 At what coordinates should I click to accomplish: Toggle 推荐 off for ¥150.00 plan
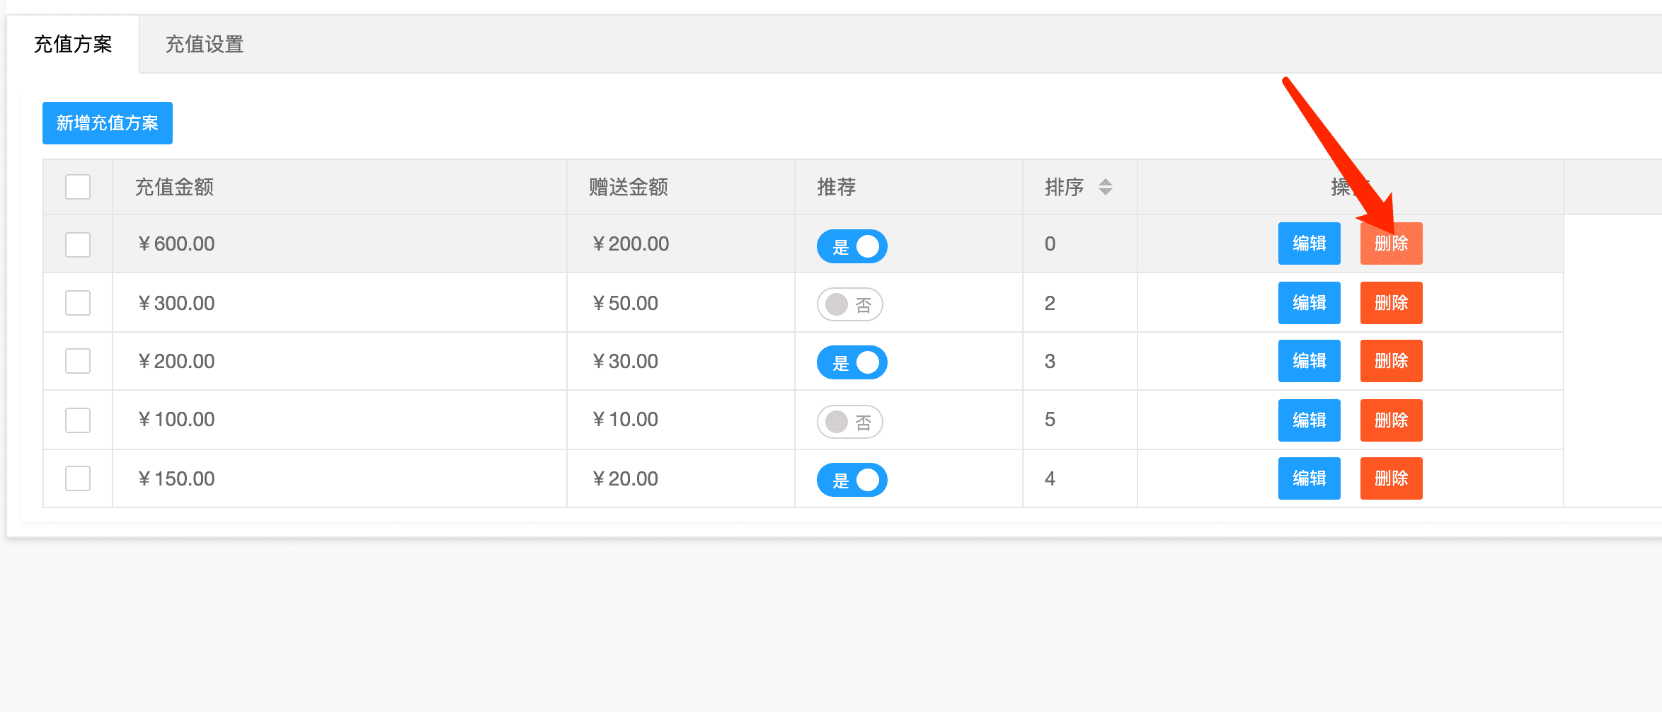point(852,480)
